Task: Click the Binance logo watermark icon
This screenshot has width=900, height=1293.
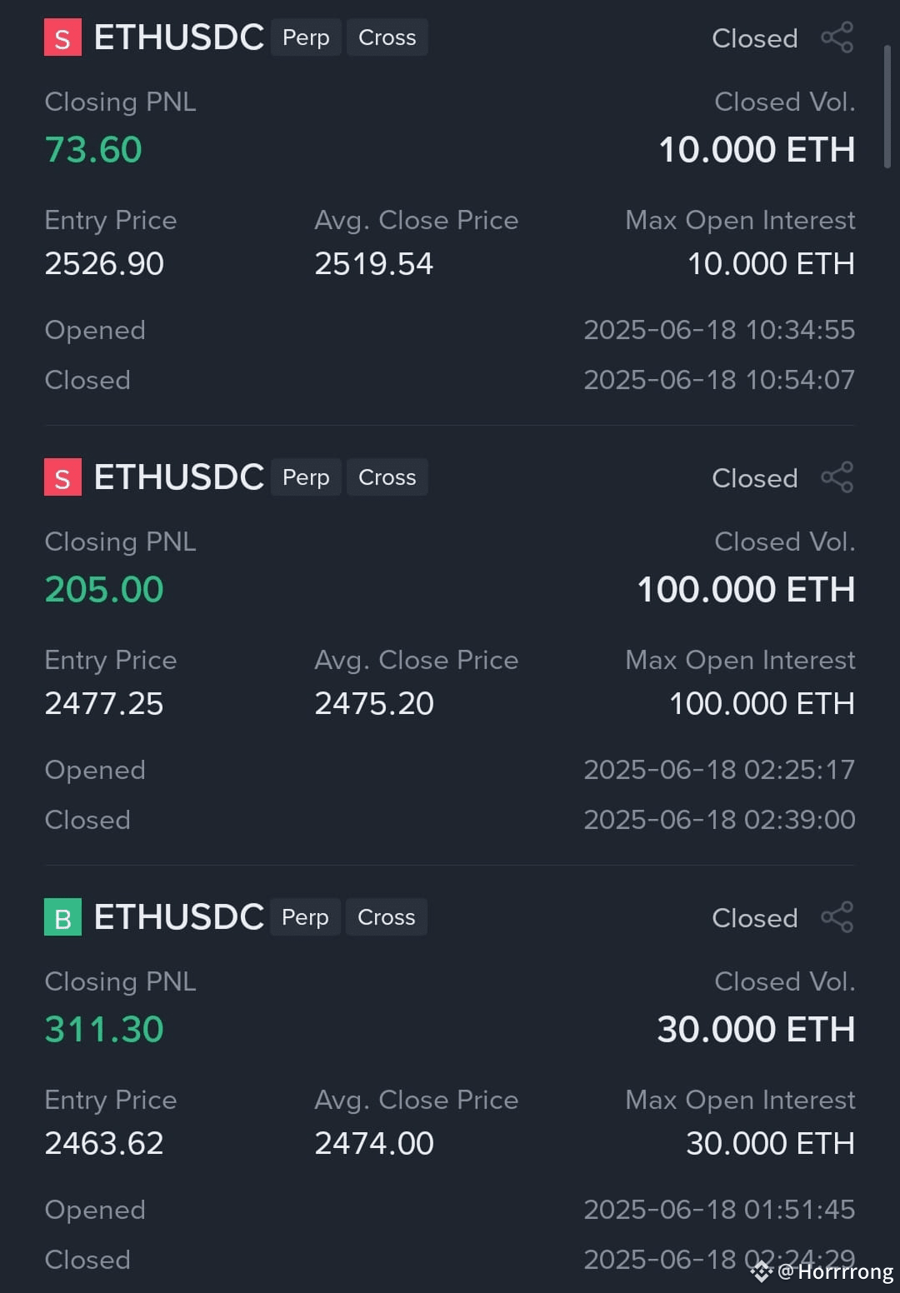Action: pos(761,1271)
